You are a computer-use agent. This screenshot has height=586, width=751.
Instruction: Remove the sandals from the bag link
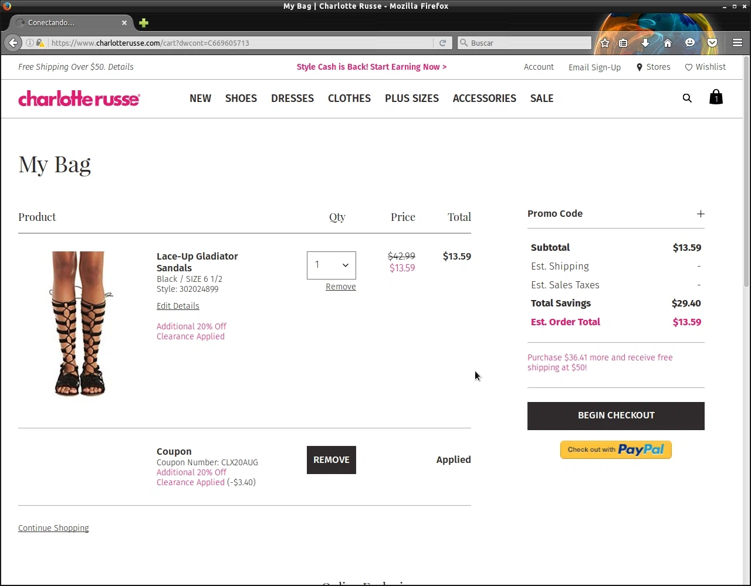pos(341,287)
